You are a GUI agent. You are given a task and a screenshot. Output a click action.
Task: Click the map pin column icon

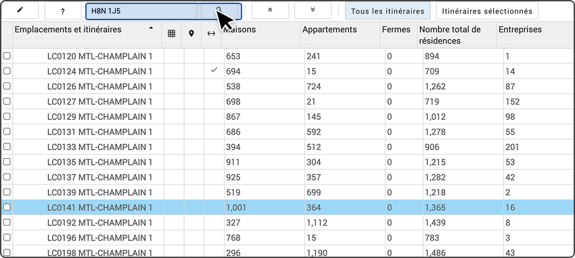point(191,34)
